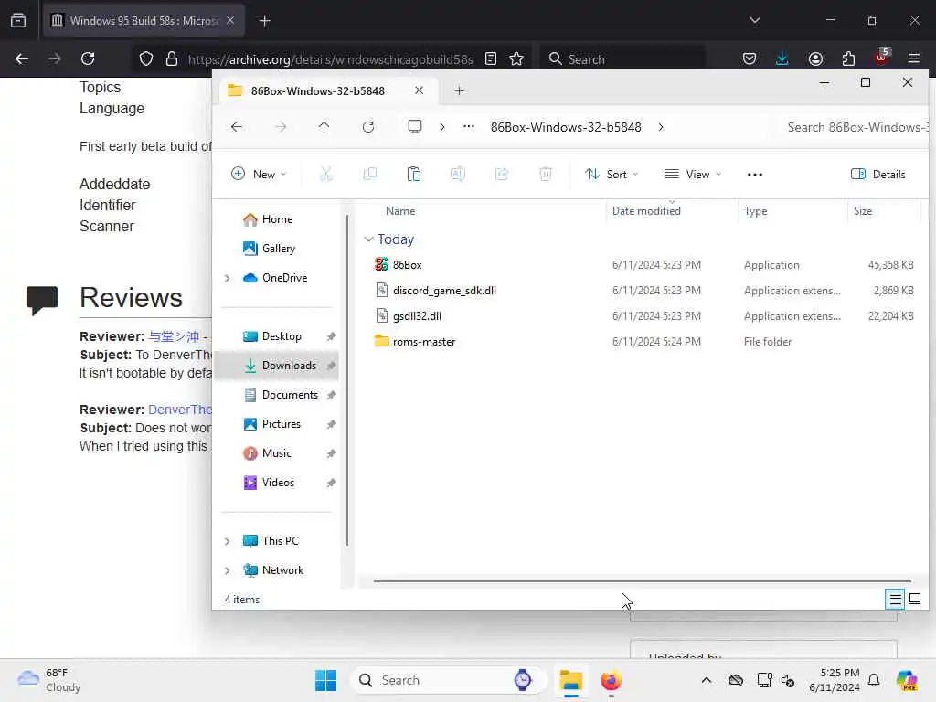Click the Explorer horizontal scrollbar

pos(642,580)
